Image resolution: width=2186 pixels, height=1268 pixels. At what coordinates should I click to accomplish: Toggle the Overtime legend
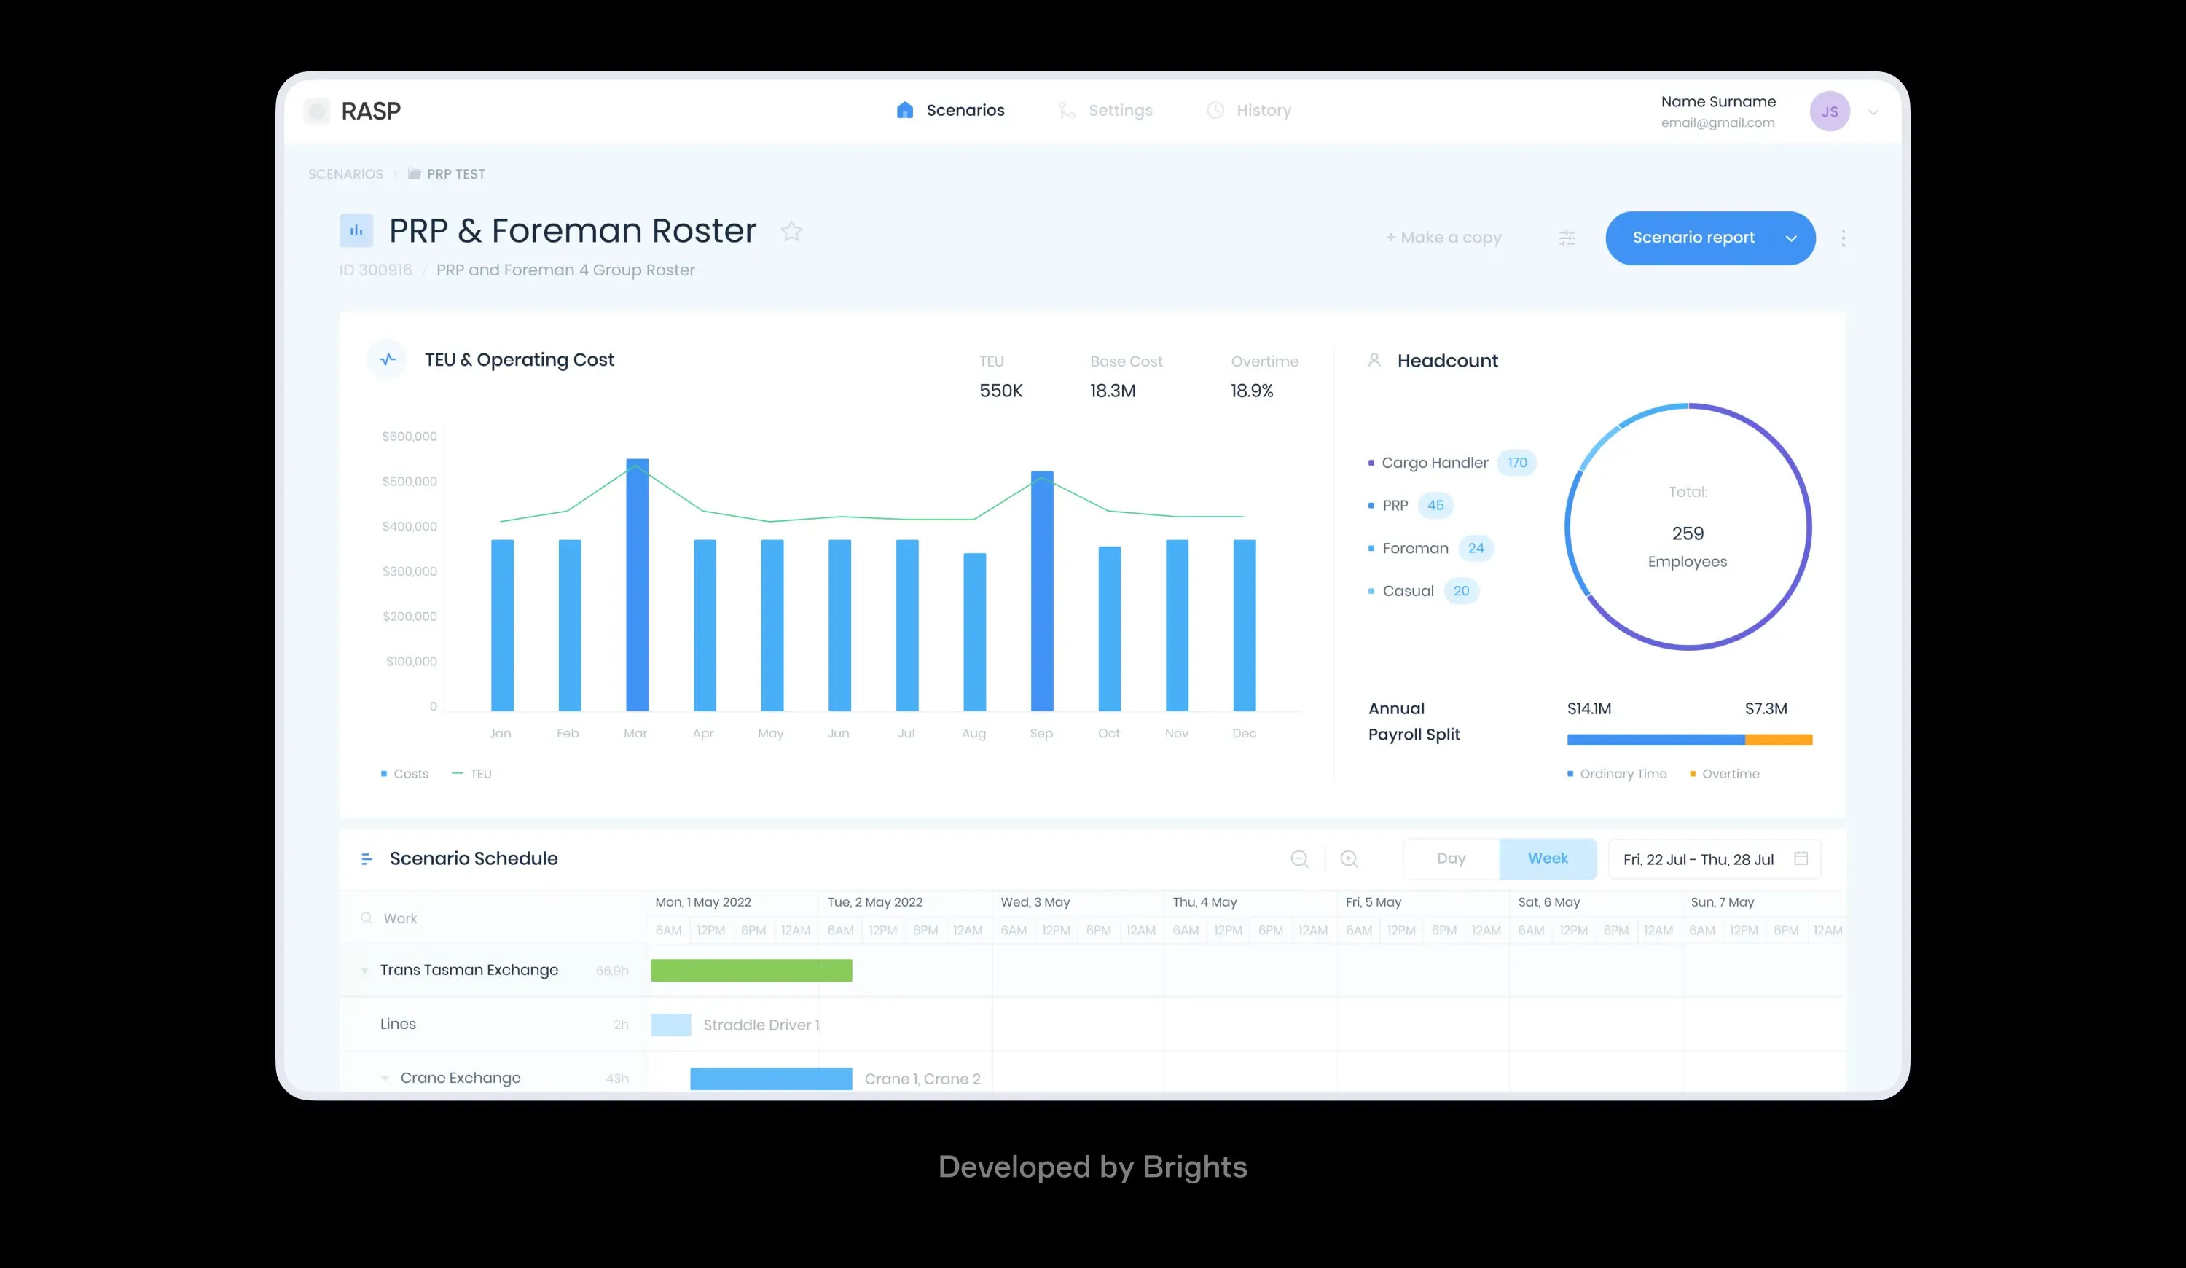pyautogui.click(x=1725, y=774)
